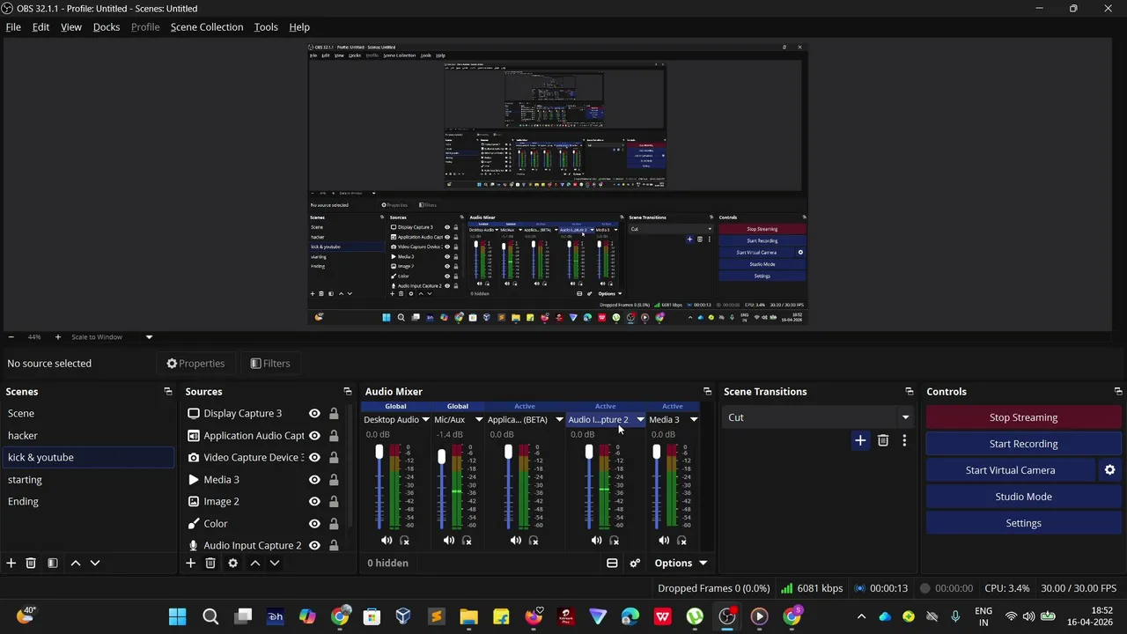1127x634 pixels.
Task: Mute Application Audio (BETA) speaker icon
Action: 516,540
